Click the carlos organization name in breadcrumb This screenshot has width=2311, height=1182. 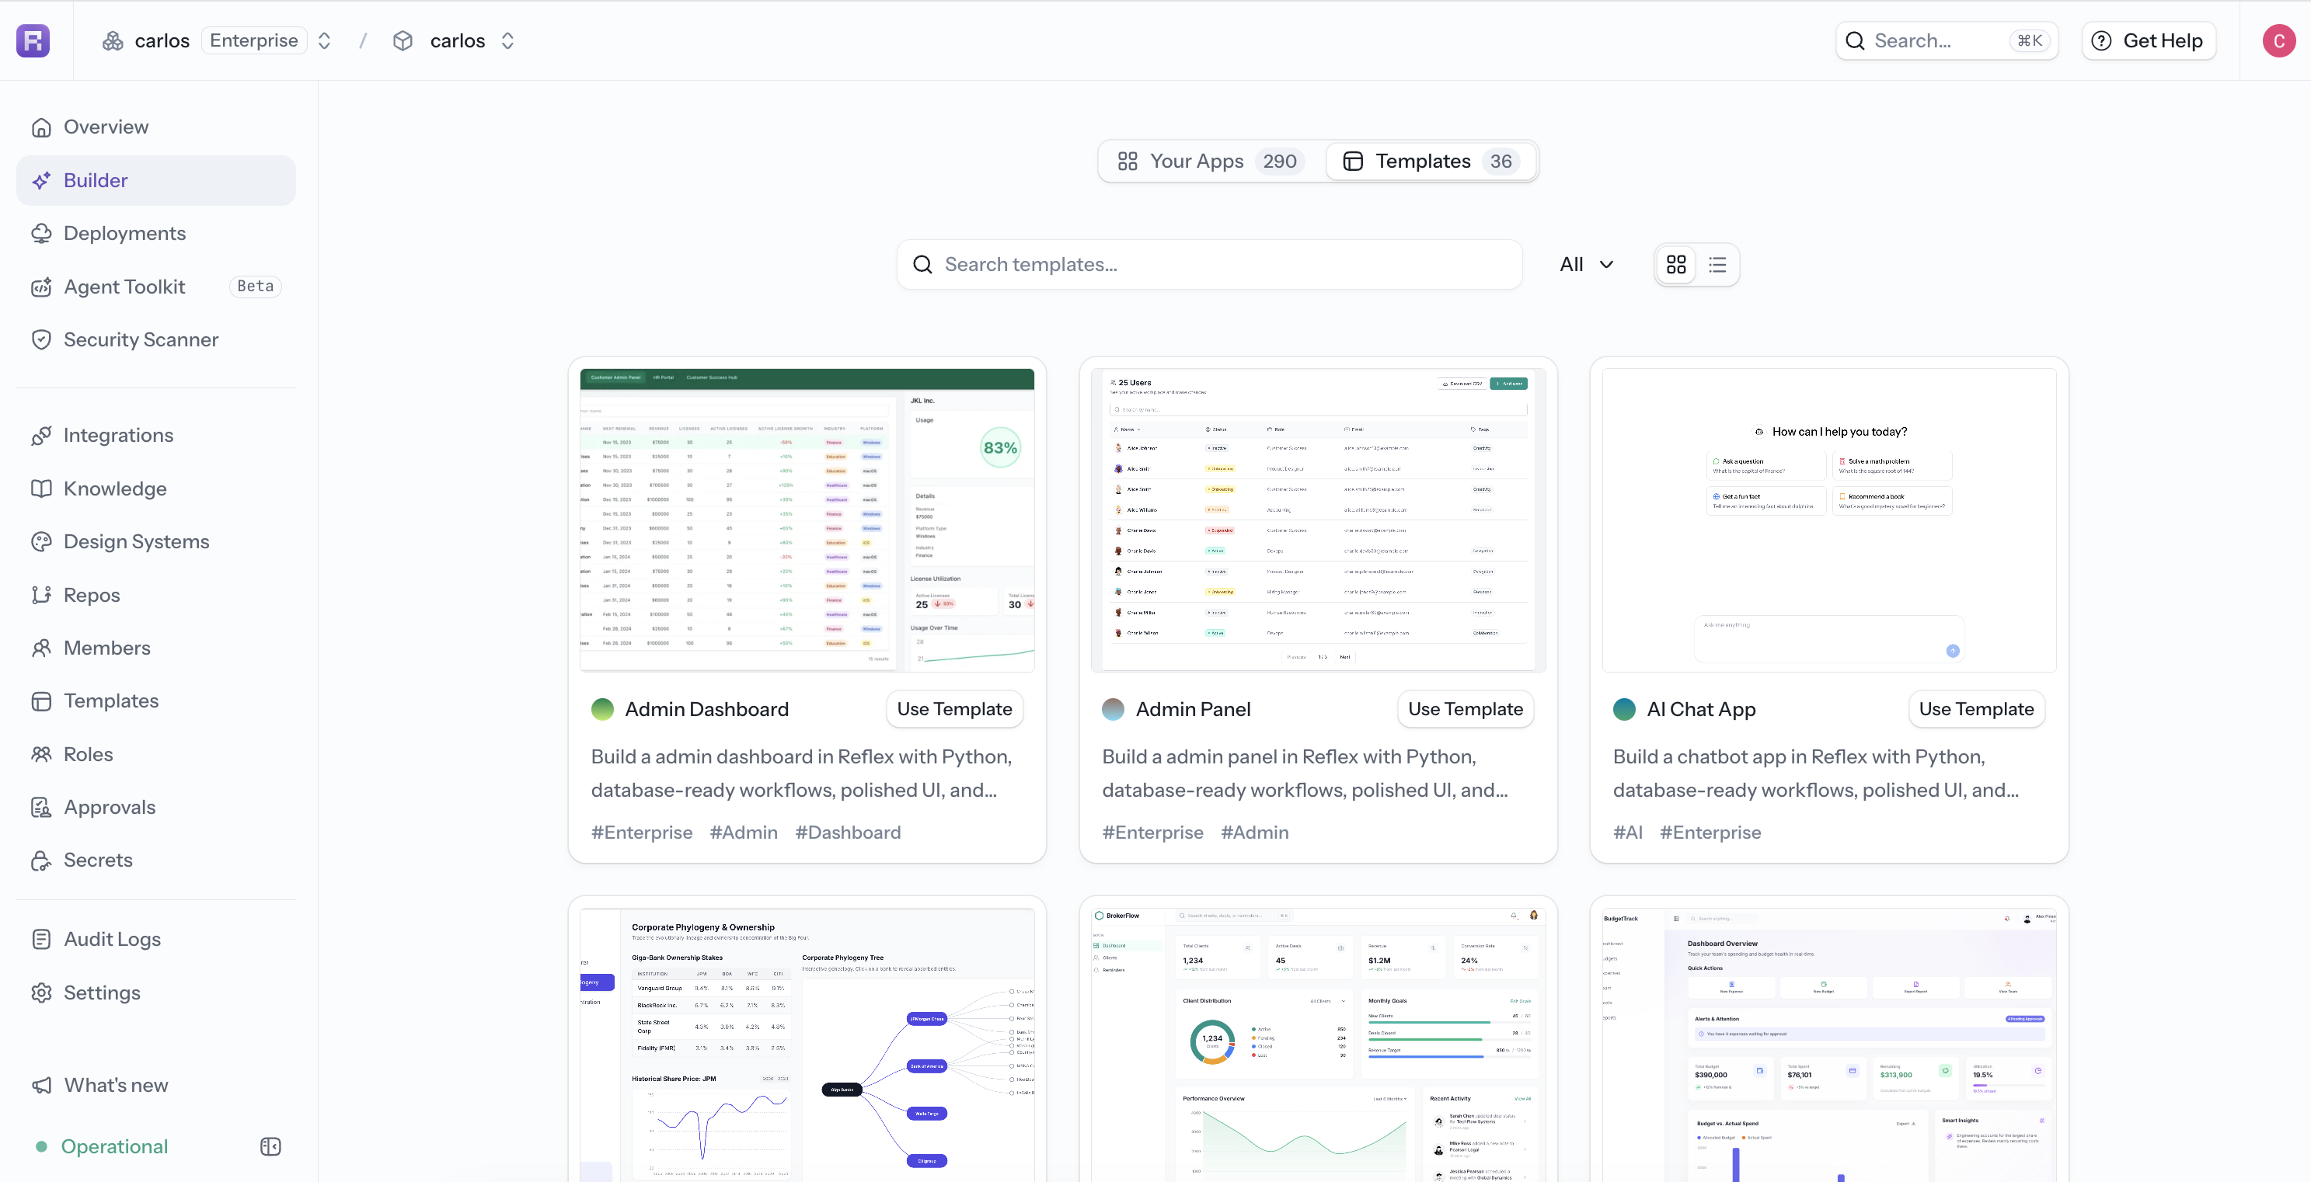(162, 40)
